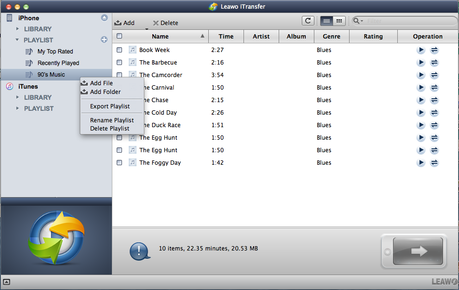Select Rename Playlist in context menu
This screenshot has width=459, height=290.
pyautogui.click(x=112, y=120)
